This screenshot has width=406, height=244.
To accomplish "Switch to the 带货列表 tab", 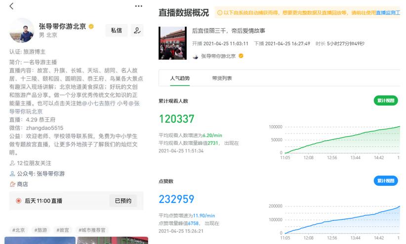I will point(222,78).
